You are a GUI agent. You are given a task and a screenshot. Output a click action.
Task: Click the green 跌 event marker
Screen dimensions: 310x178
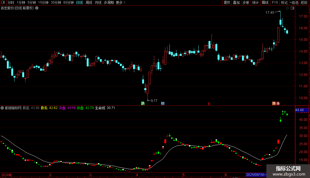143,104
